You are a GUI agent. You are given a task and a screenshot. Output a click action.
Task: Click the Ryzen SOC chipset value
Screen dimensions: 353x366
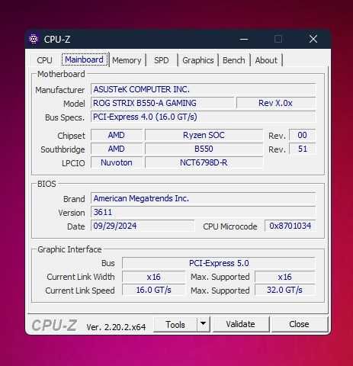click(204, 135)
